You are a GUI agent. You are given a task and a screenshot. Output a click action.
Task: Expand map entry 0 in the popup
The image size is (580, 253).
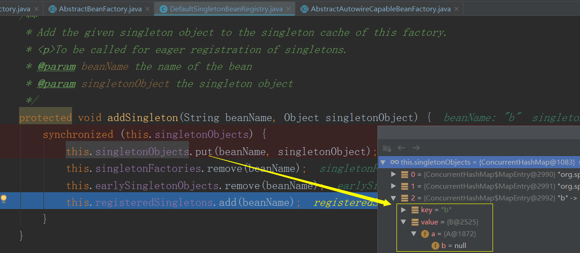pos(393,174)
